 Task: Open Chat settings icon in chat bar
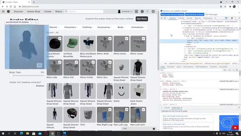pyautogui.click(x=154, y=129)
